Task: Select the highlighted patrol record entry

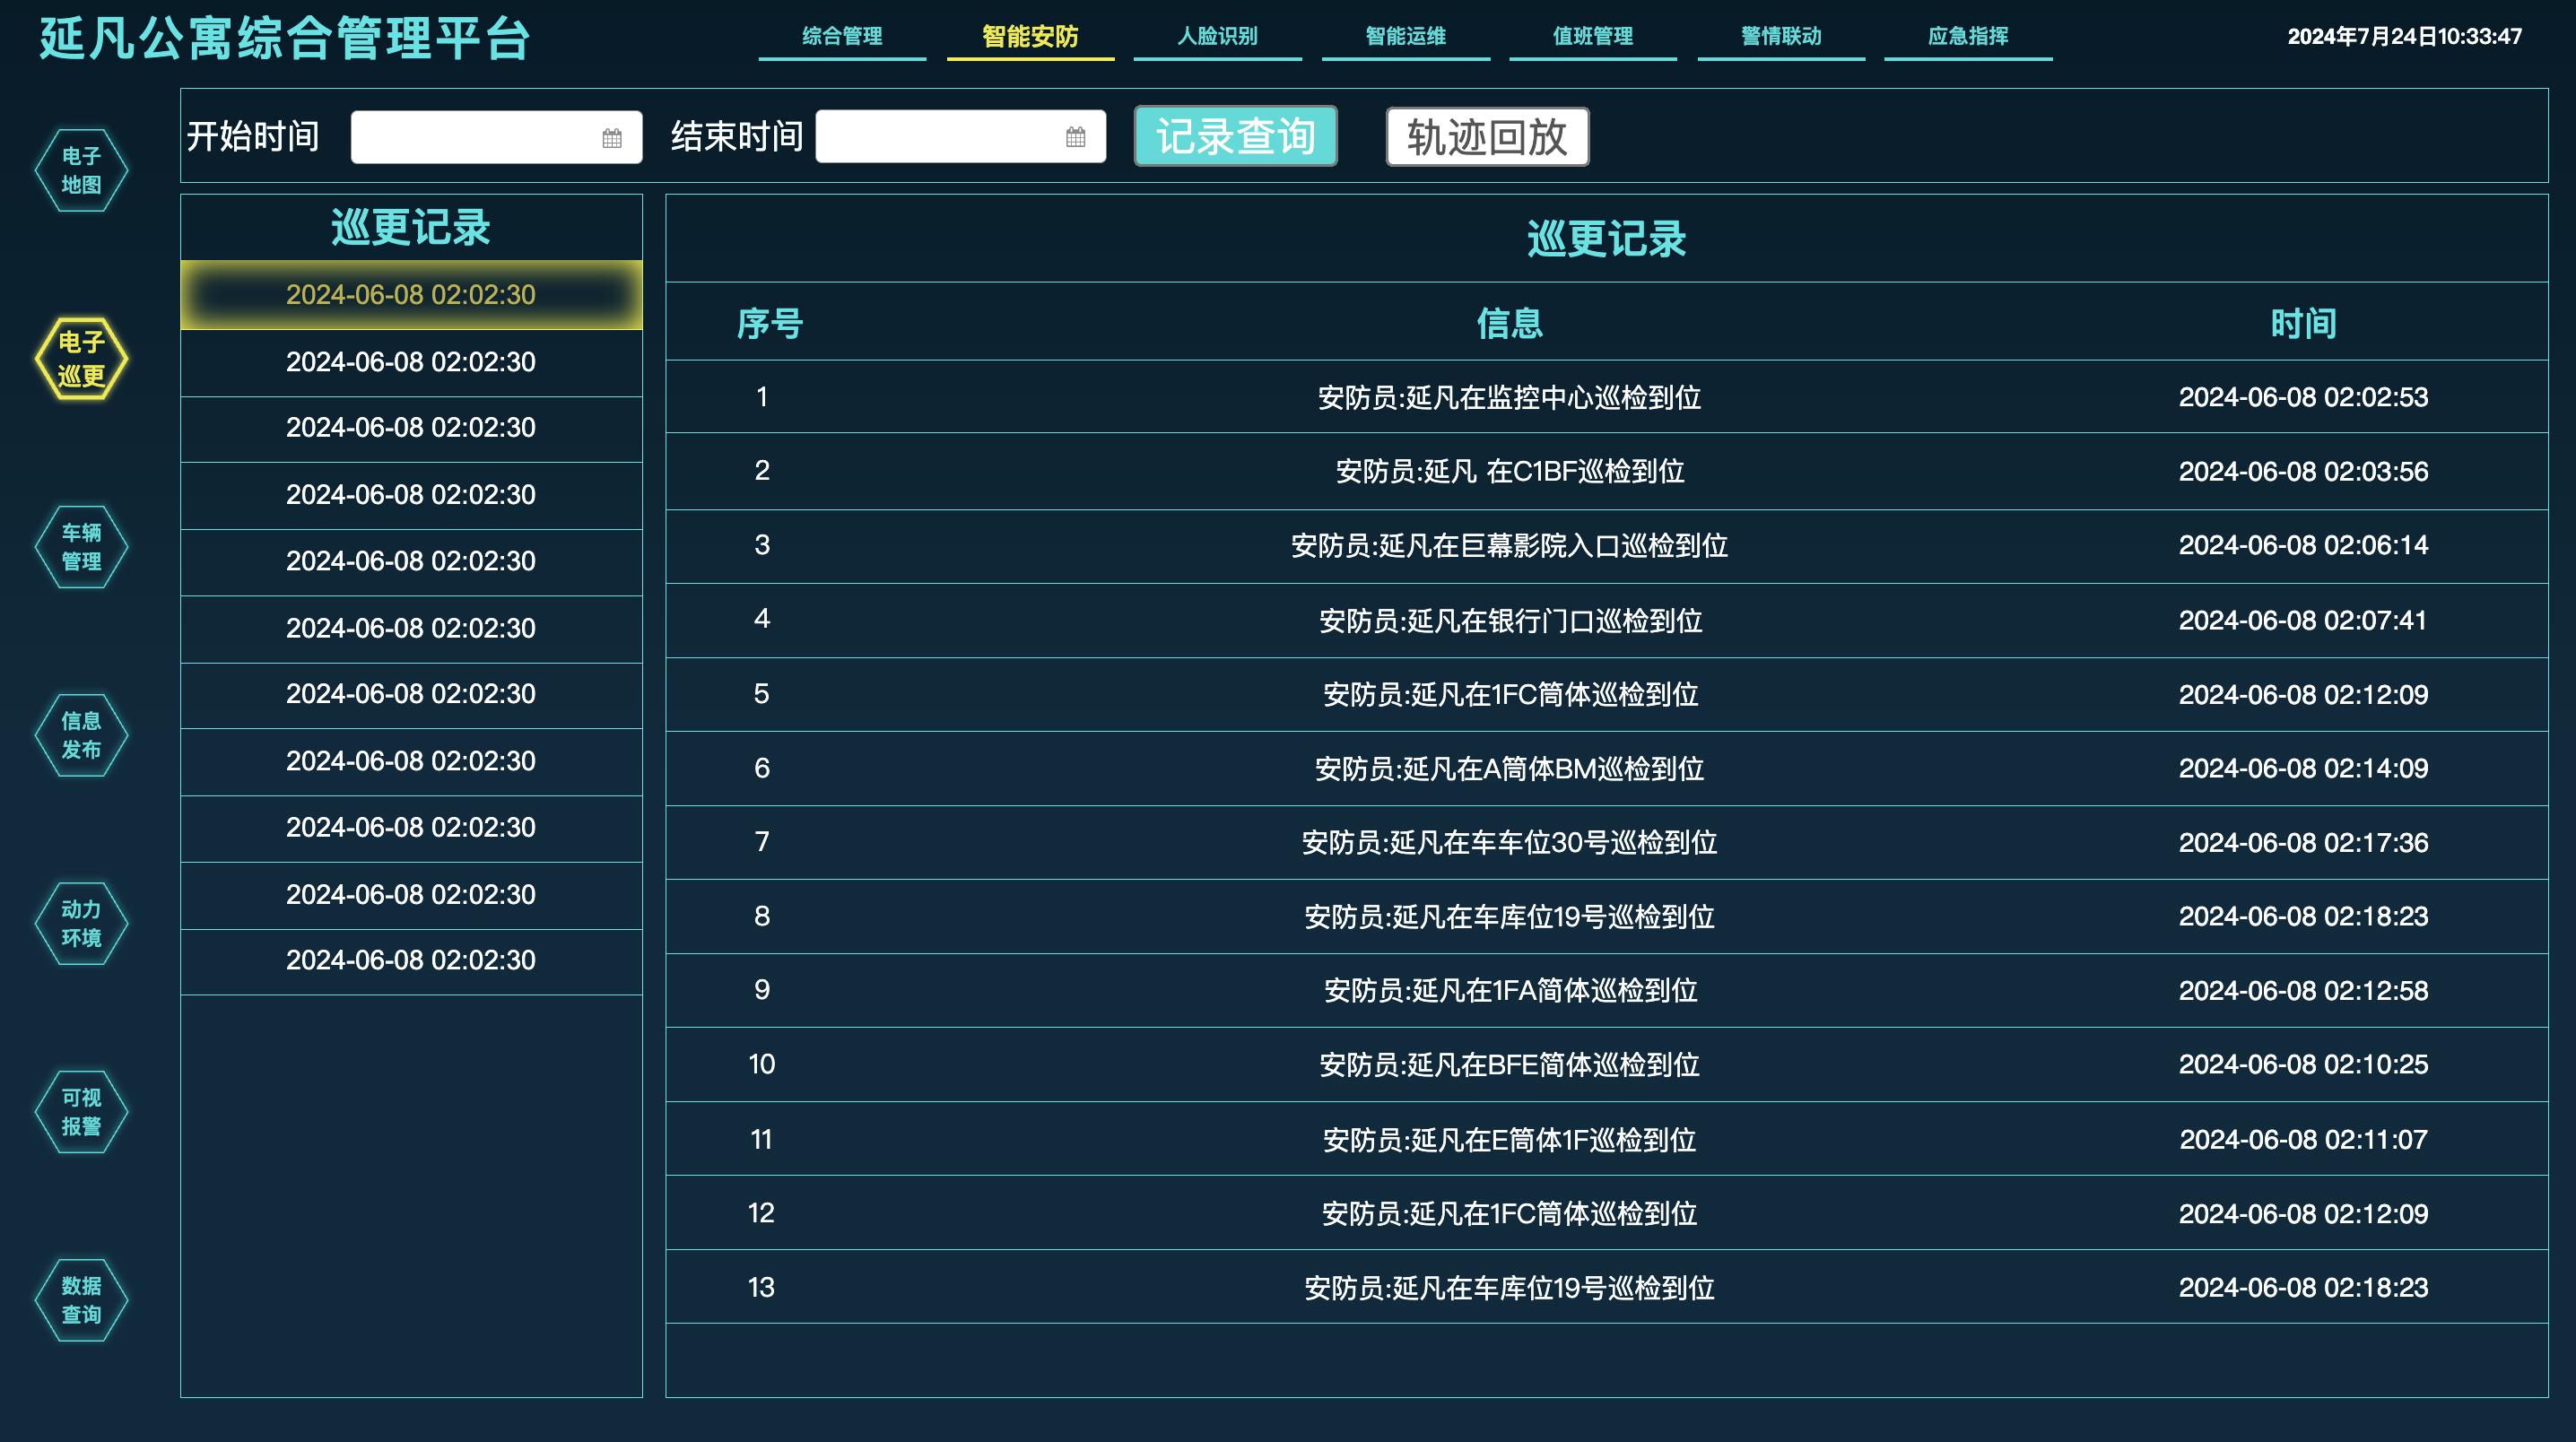Action: 410,296
